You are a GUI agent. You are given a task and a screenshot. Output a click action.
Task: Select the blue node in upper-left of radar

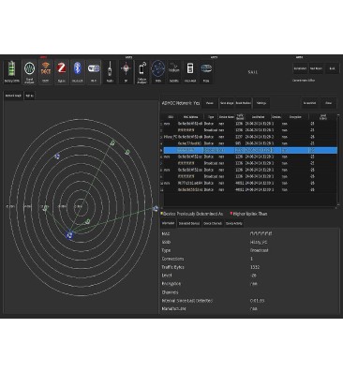pos(57,157)
